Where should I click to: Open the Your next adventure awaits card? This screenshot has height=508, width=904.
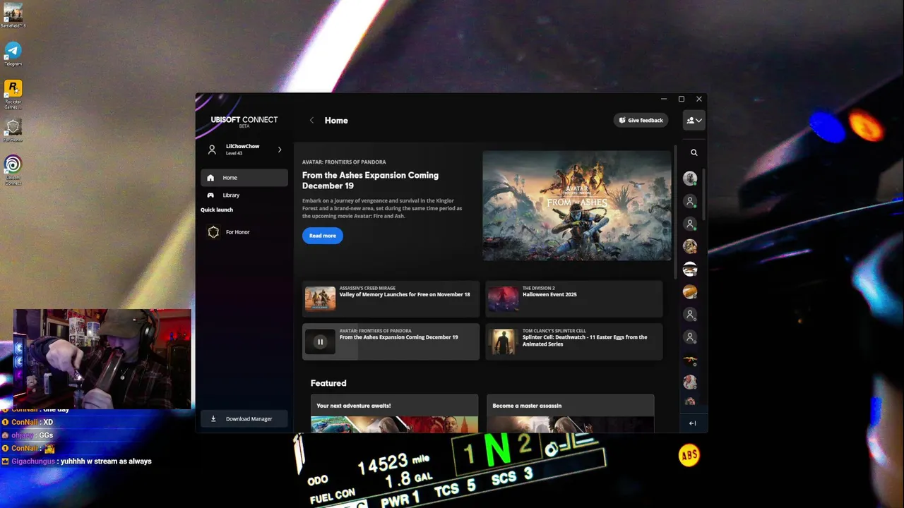coord(394,413)
